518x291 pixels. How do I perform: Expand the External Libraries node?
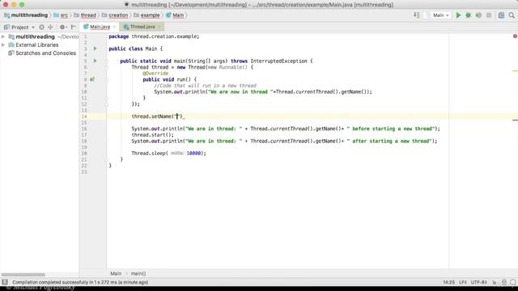[x=3, y=45]
